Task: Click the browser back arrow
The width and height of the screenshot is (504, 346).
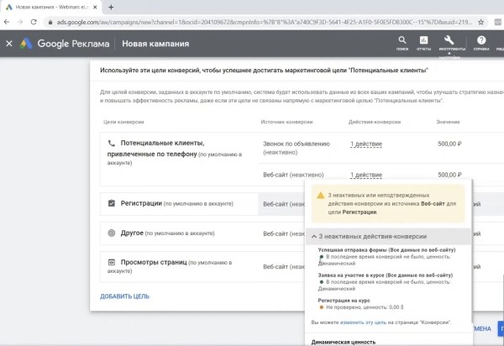Action: (x=10, y=21)
